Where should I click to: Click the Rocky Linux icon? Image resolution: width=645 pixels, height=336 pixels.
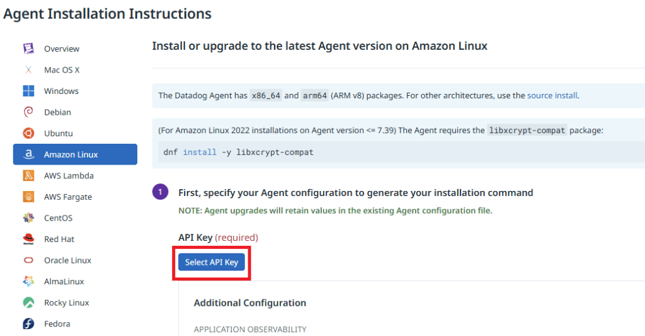click(28, 303)
